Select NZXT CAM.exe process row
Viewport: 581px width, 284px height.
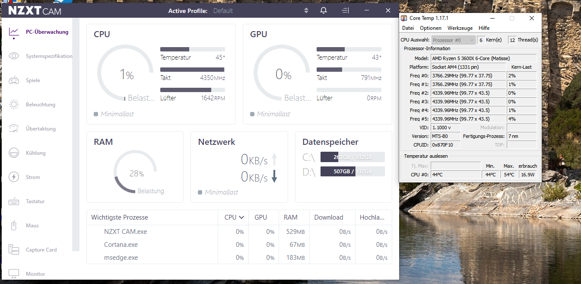coord(239,232)
